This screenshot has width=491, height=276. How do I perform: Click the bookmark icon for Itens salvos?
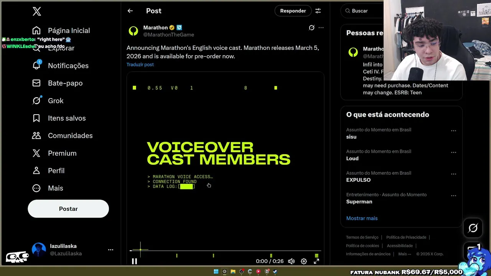click(36, 118)
